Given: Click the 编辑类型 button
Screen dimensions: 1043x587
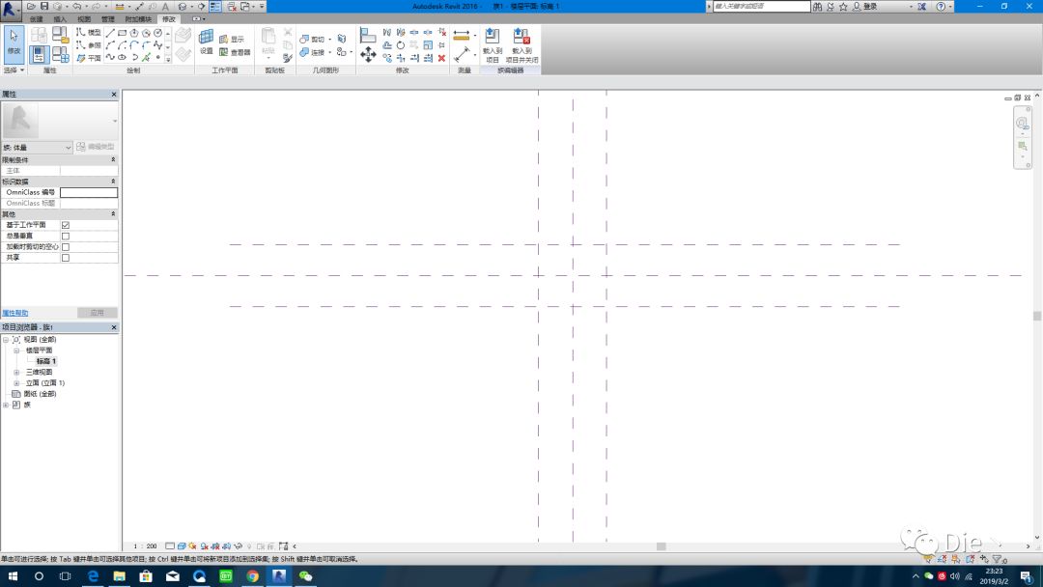Looking at the screenshot, I should pos(96,147).
